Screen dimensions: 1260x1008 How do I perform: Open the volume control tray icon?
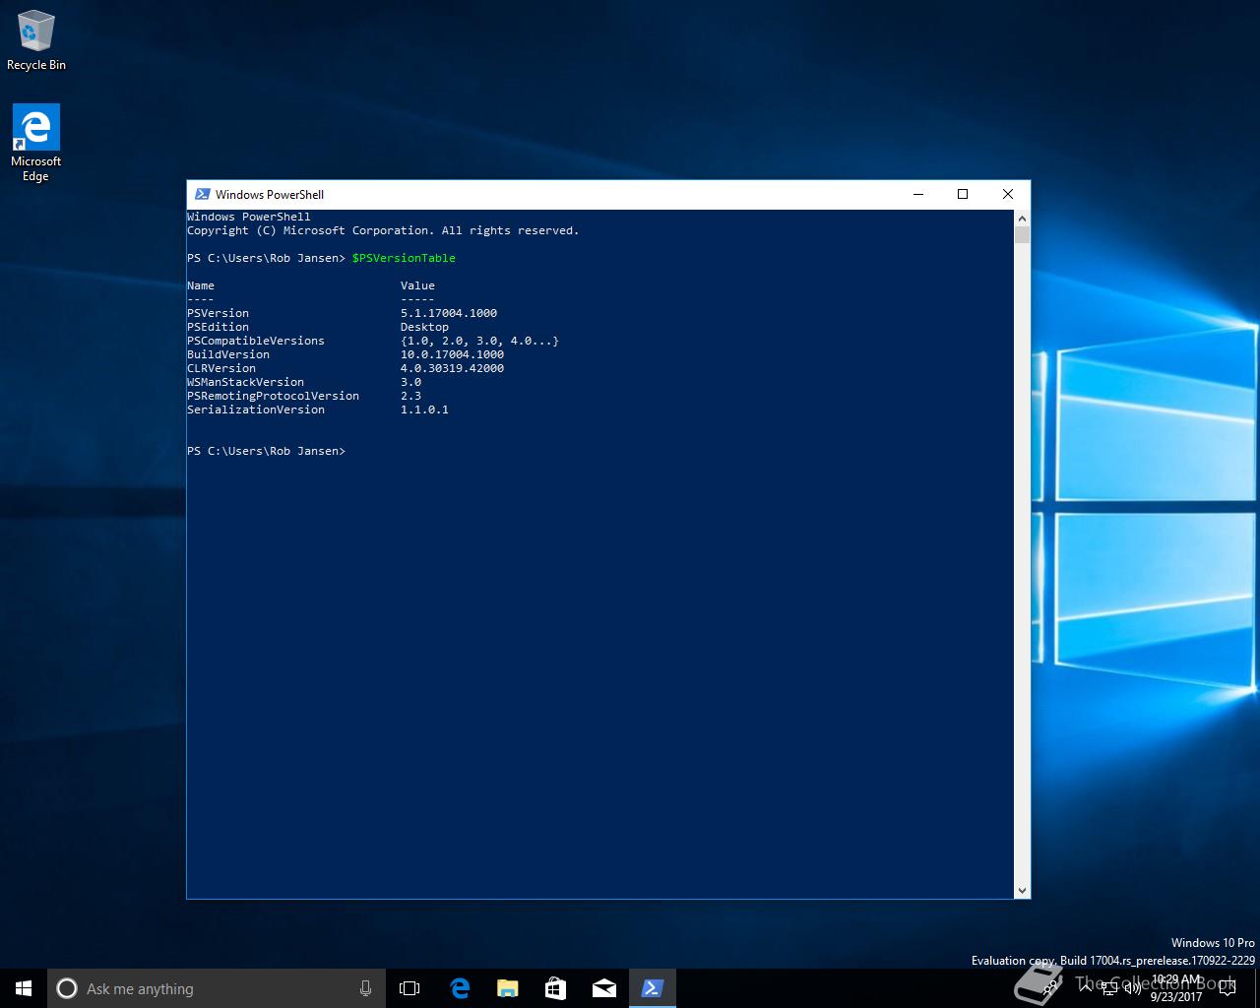(x=1132, y=988)
